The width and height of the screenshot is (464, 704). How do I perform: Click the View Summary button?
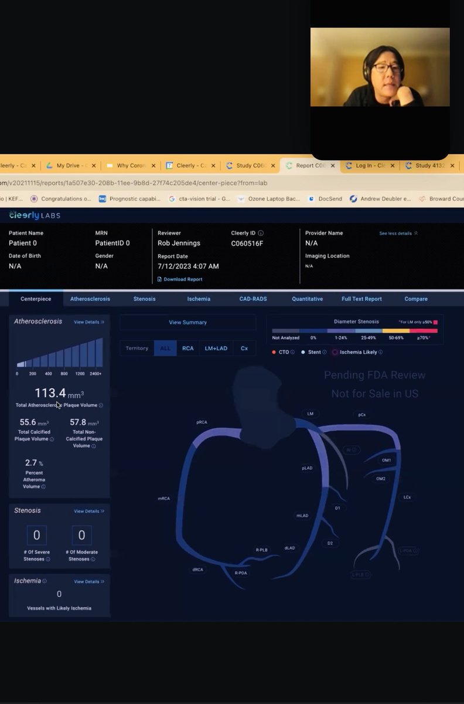pyautogui.click(x=188, y=322)
